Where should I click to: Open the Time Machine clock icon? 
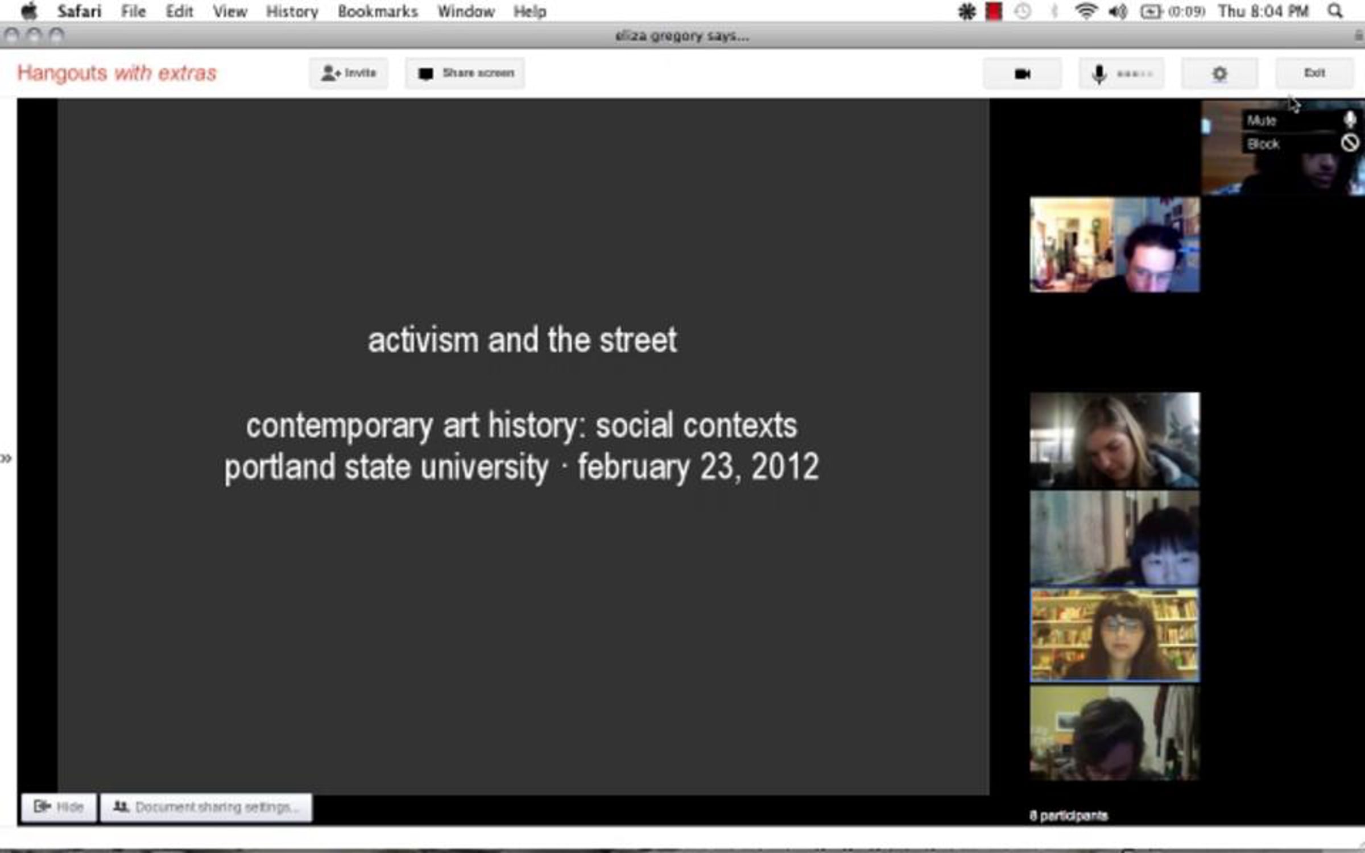[1023, 11]
